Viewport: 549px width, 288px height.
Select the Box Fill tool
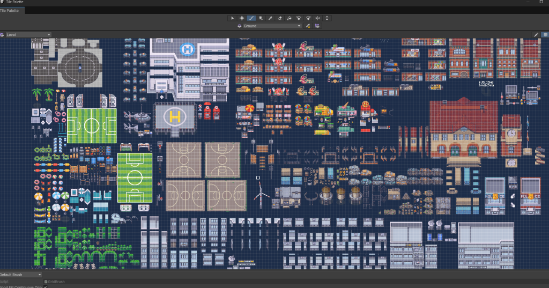pyautogui.click(x=261, y=18)
